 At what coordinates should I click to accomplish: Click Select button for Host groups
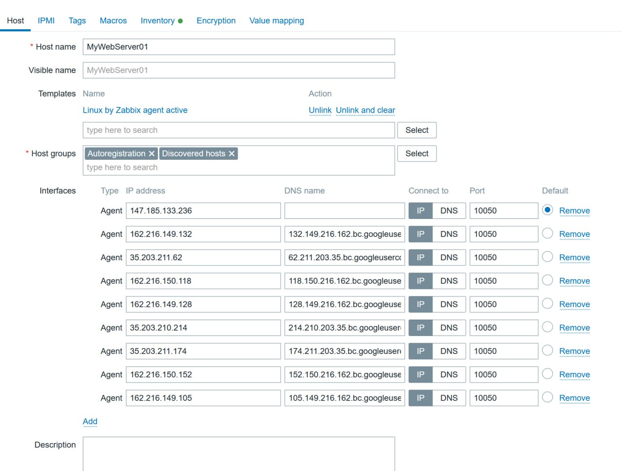(417, 153)
